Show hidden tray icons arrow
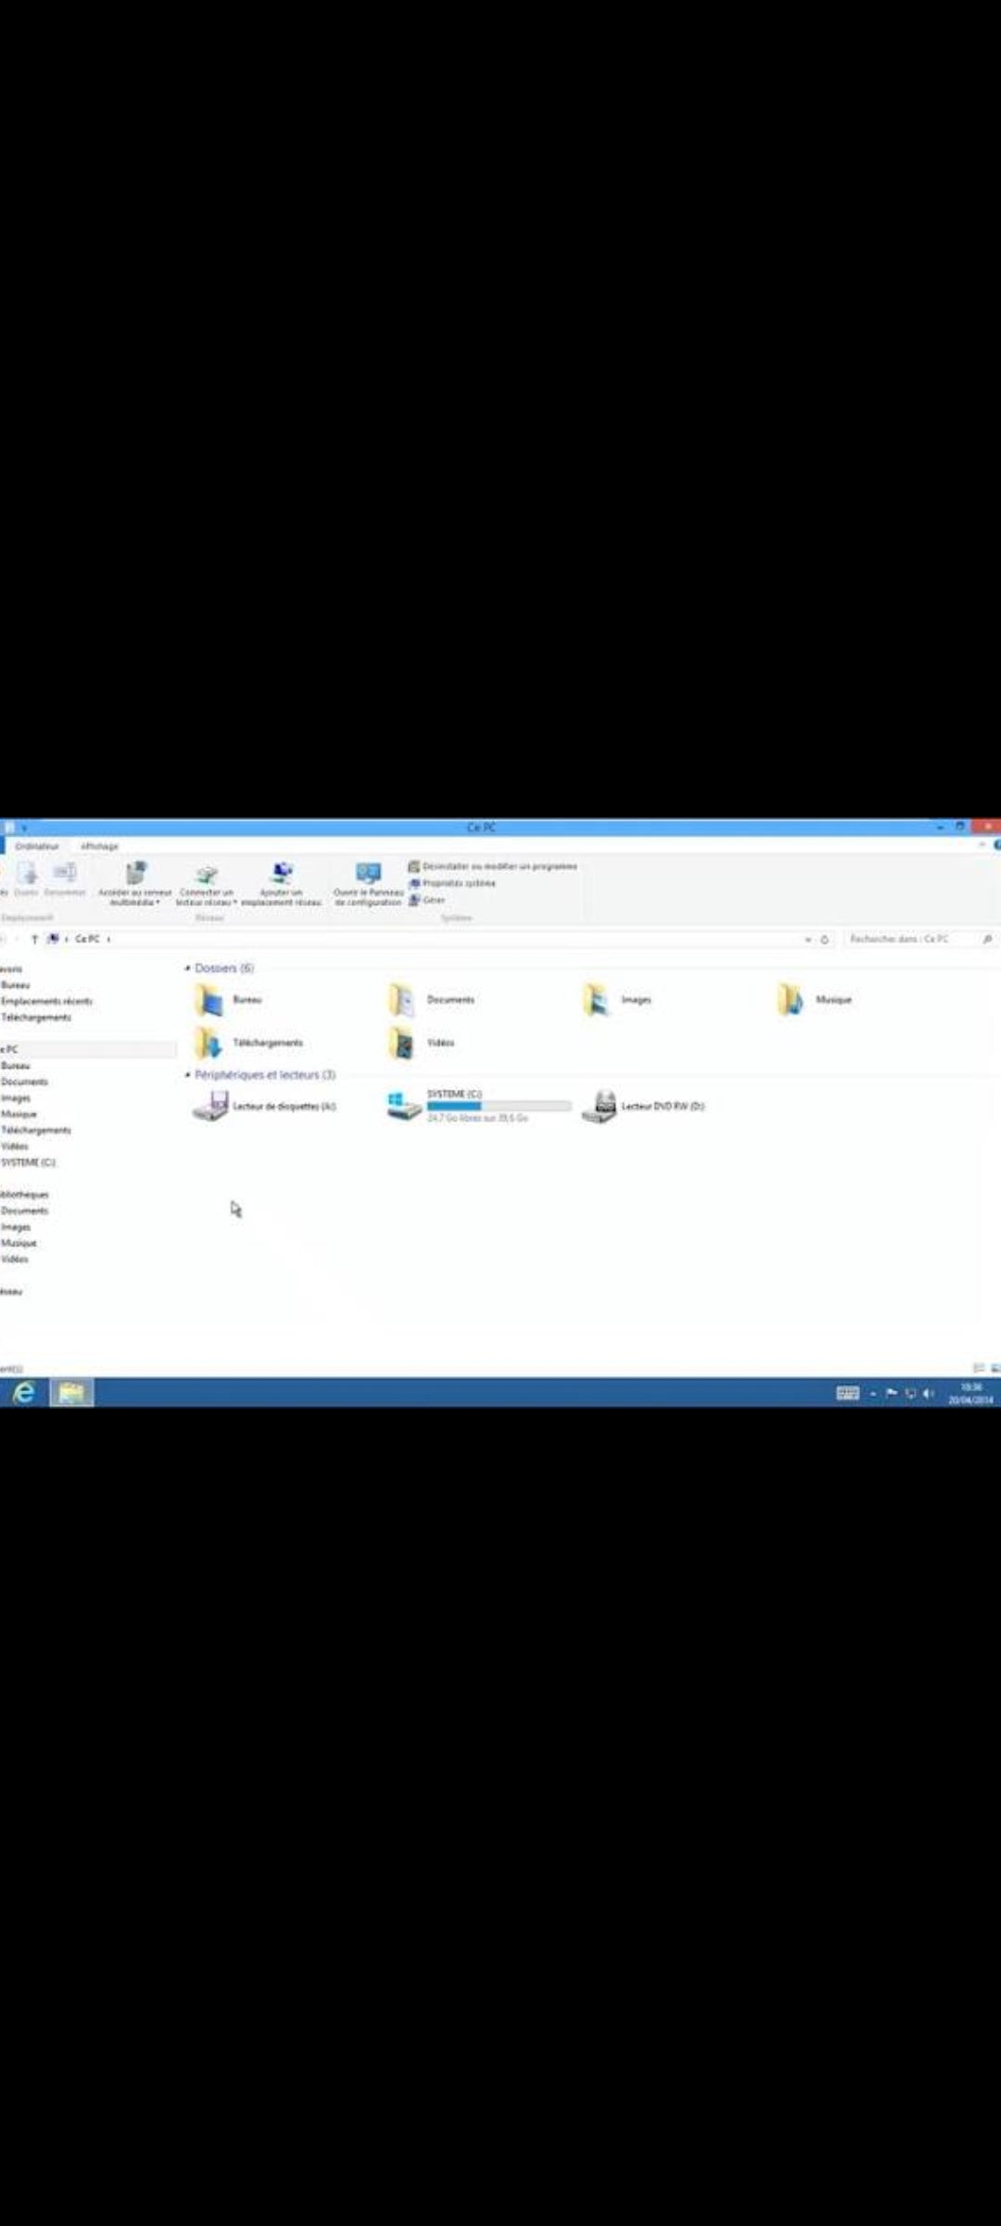This screenshot has width=1001, height=2226. point(873,1394)
